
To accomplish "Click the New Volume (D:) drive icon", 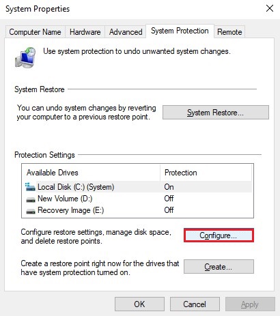I will pyautogui.click(x=31, y=199).
